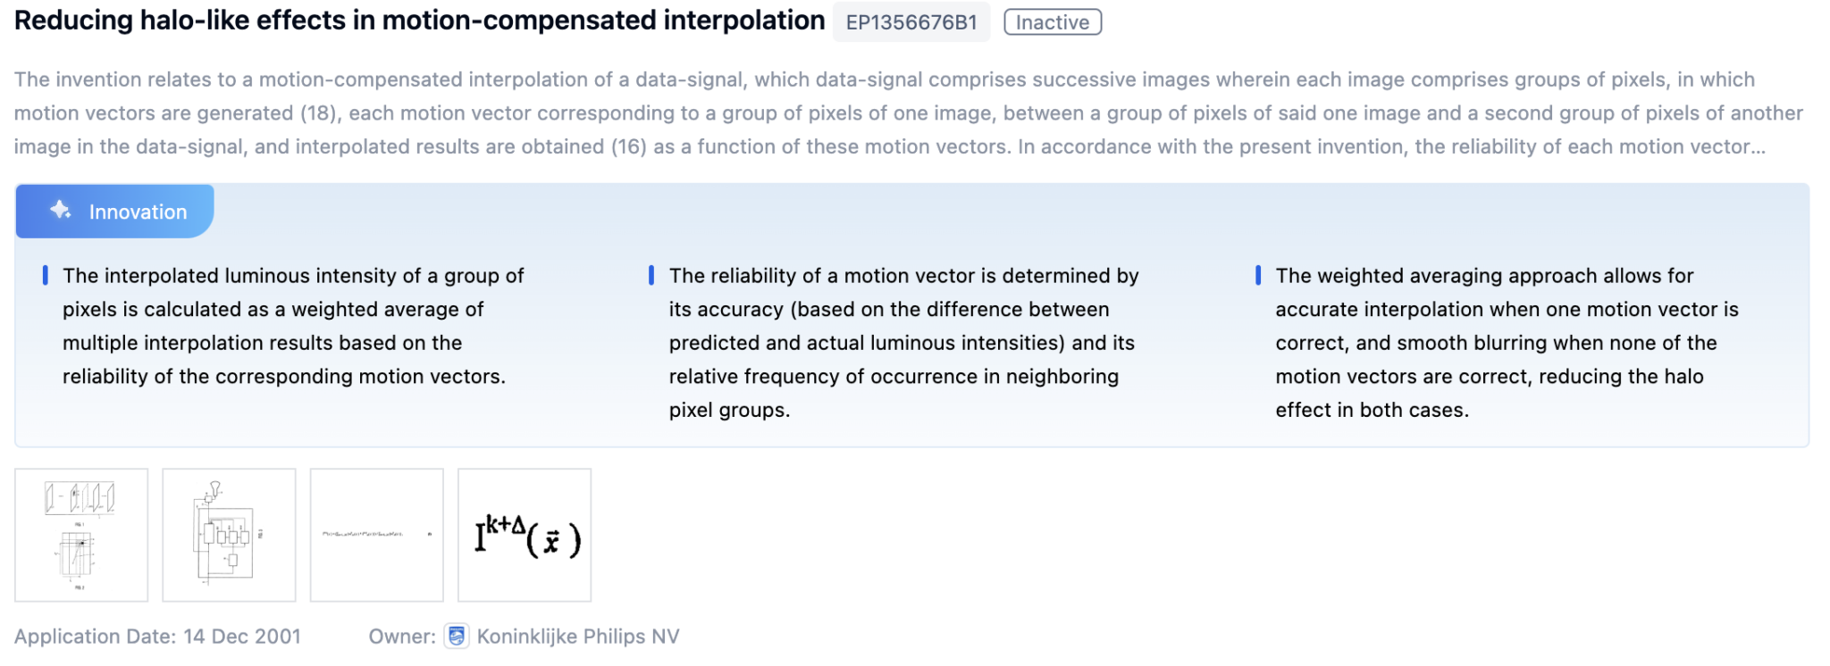The height and width of the screenshot is (666, 1830).
Task: Click the Koninklijke Philips NV owner logo icon
Action: coord(457,636)
